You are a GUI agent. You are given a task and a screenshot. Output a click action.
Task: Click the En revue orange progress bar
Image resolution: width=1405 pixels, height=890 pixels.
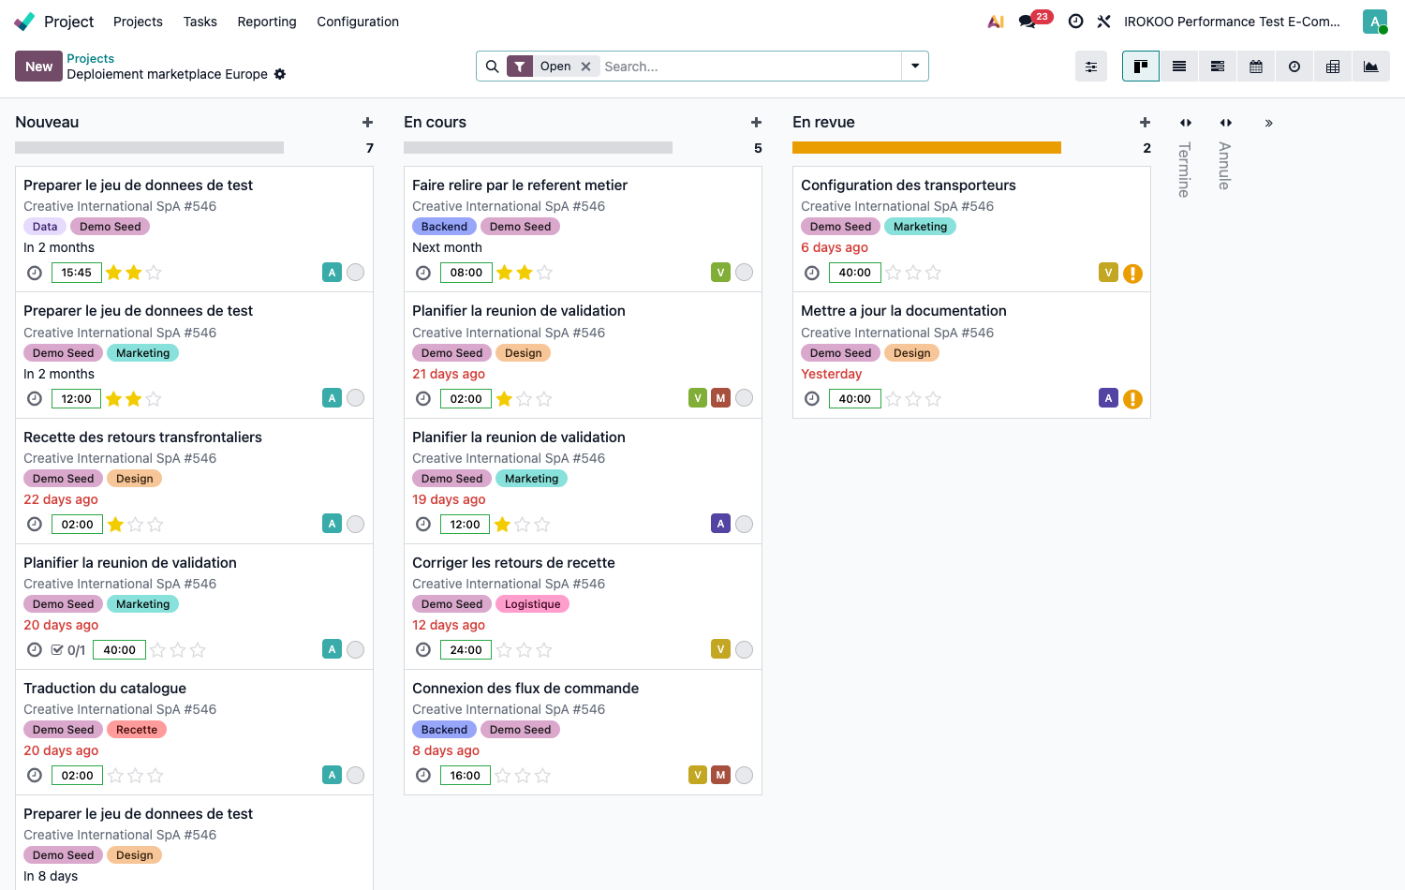coord(926,148)
